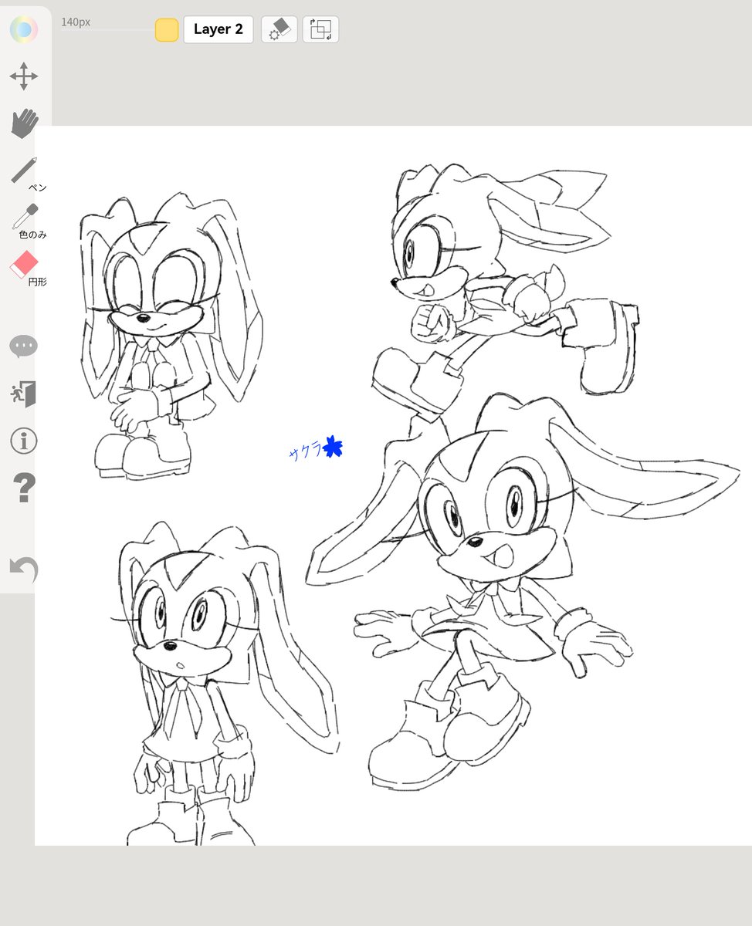Select the Hand pan tool
The image size is (752, 926).
click(x=25, y=123)
